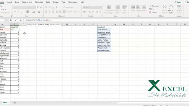Select column header M
Viewport: 189px width, 106px height.
tap(115, 24)
